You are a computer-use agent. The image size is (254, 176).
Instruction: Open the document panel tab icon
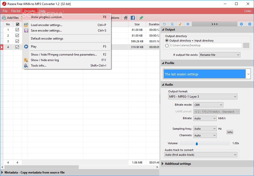pyautogui.click(x=172, y=24)
